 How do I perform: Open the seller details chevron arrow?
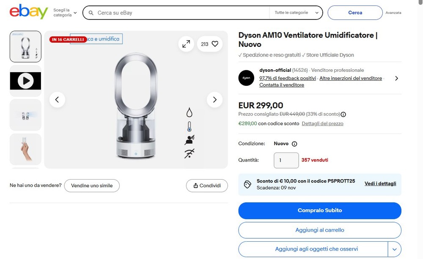(396, 78)
